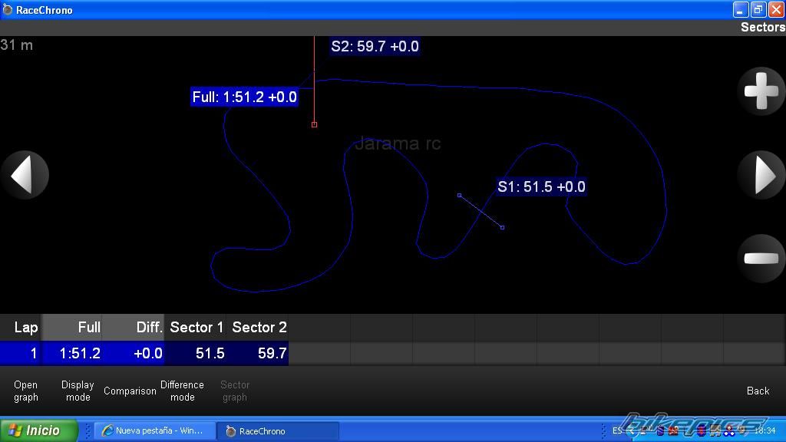Click the 'S1: 51.5 +0.0' map label
786x442 pixels.
tap(541, 186)
